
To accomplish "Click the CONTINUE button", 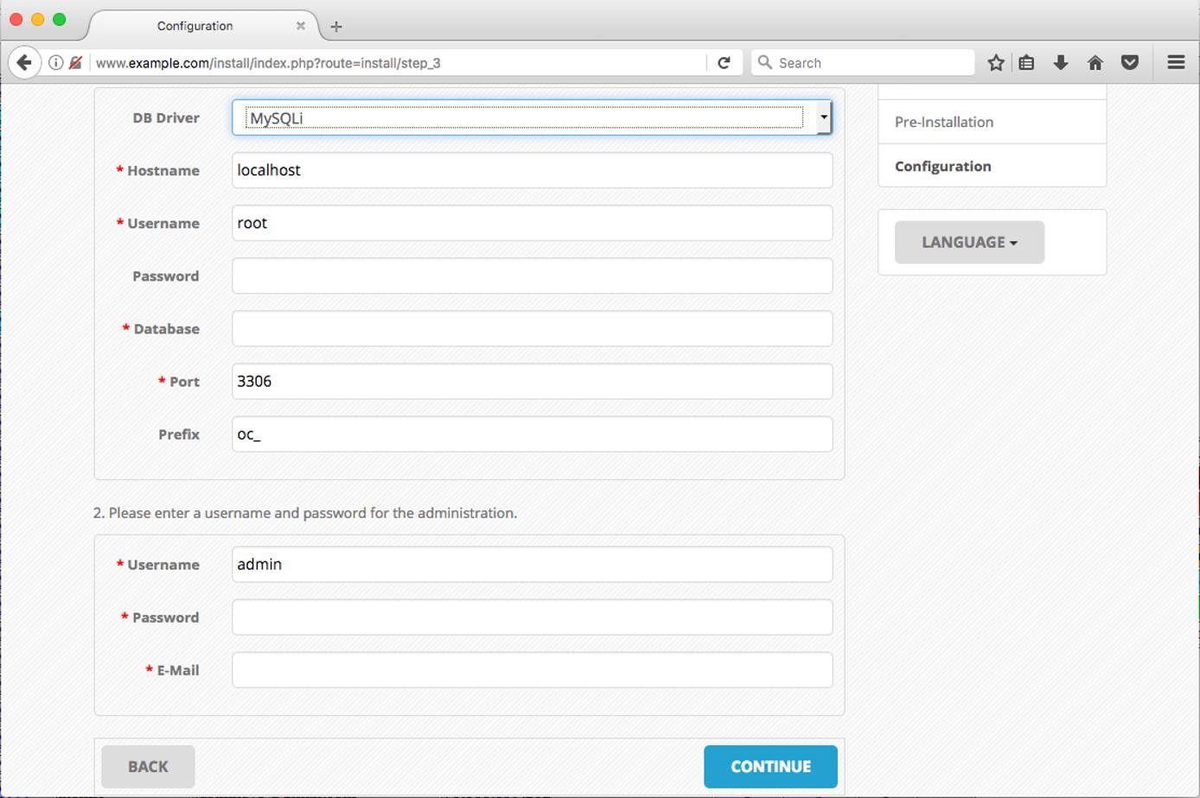I will 769,766.
